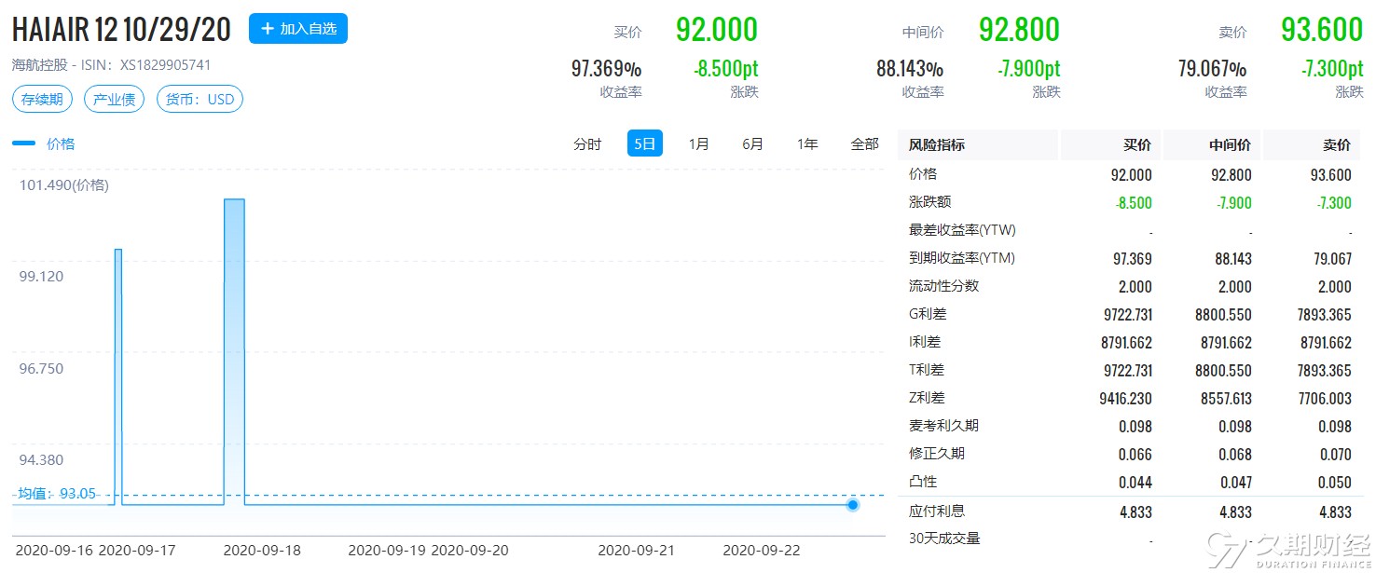This screenshot has width=1376, height=573.
Task: Click the 产业债 bond type tag
Action: coord(114,100)
